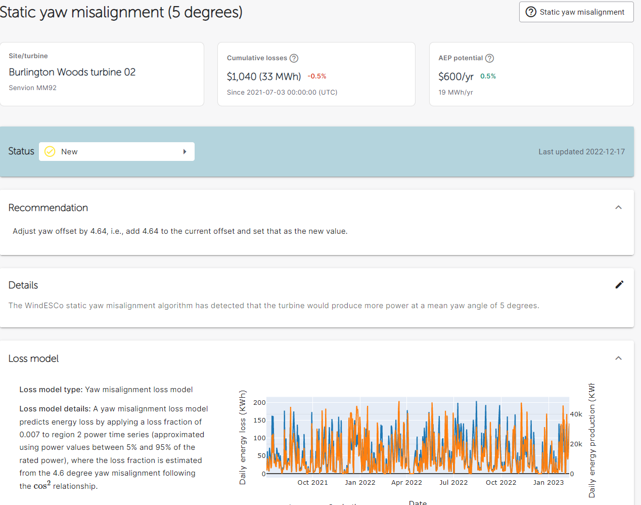This screenshot has width=641, height=505.
Task: Click the Cumulative losses card label
Action: pos(257,58)
